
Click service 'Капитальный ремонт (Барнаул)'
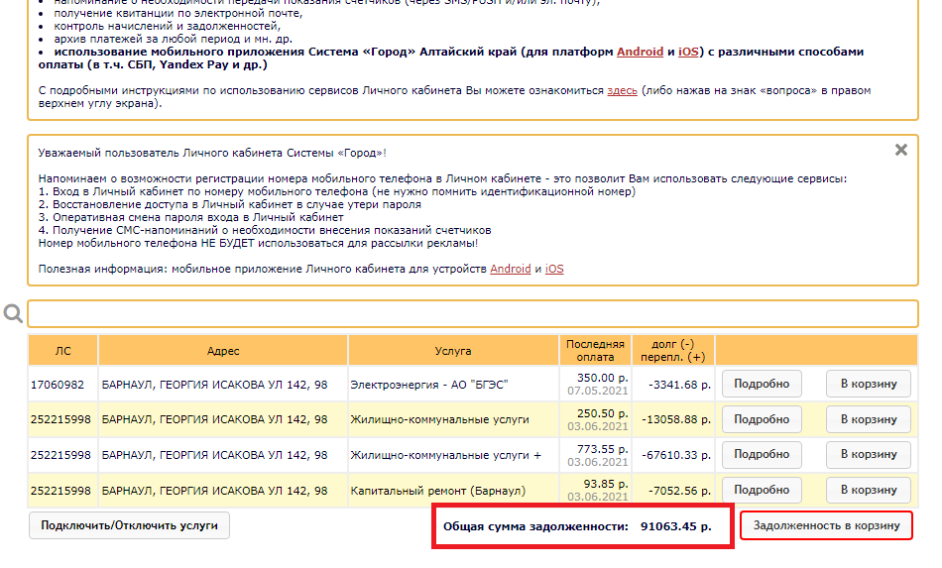(438, 491)
